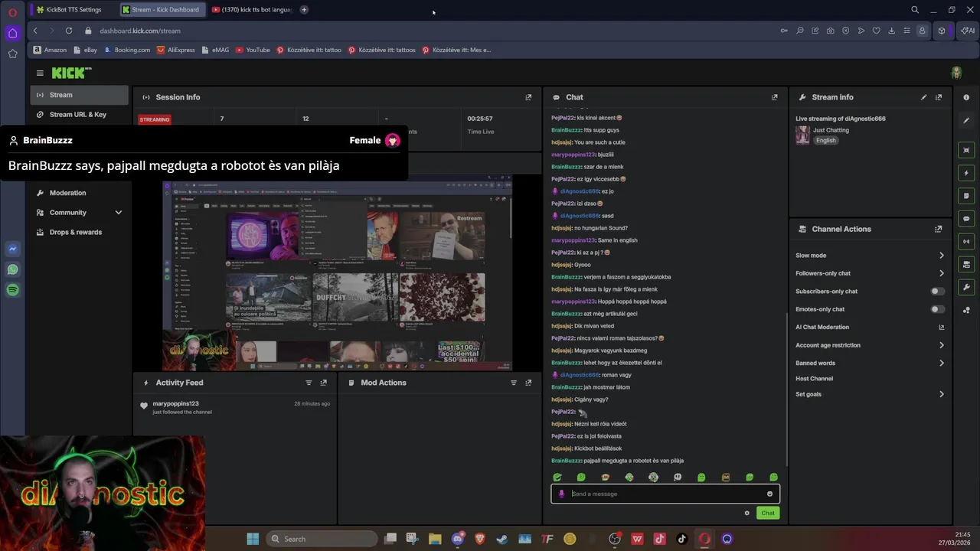
Task: Switch to the YouTube kick tts tab
Action: pyautogui.click(x=250, y=10)
